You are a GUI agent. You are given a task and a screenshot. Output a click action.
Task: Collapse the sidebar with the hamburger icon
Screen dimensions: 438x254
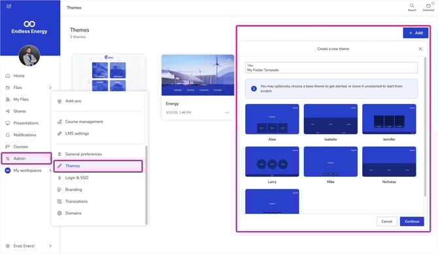[8, 6]
